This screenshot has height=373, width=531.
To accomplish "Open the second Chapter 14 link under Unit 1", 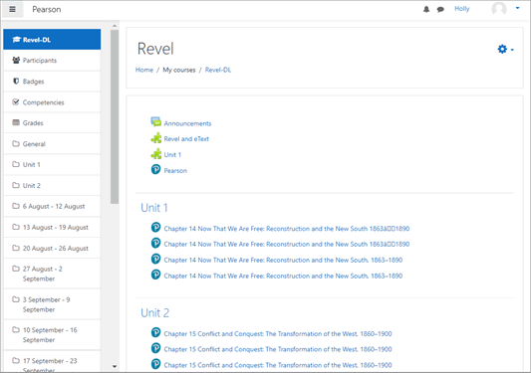I will click(x=287, y=244).
